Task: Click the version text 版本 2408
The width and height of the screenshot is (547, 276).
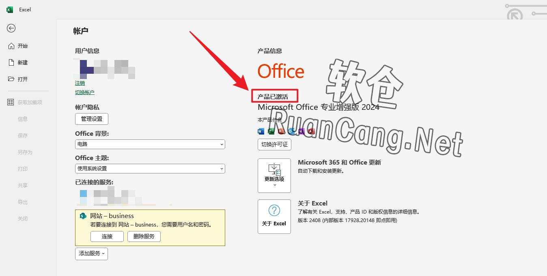Action: (309, 220)
